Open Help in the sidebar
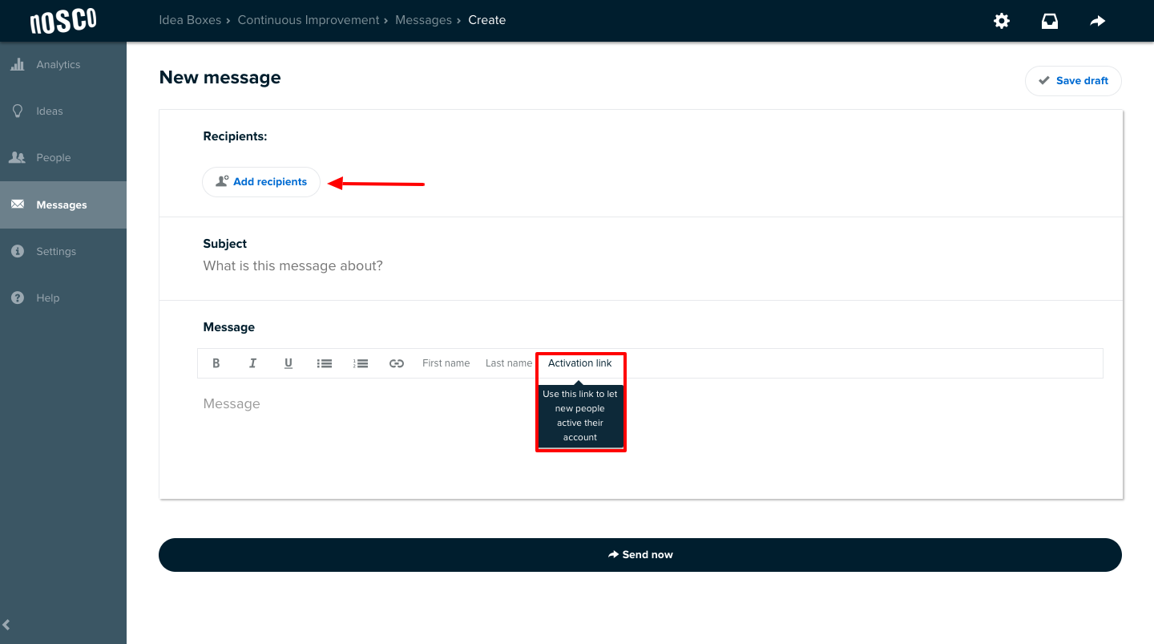The width and height of the screenshot is (1154, 644). (x=63, y=298)
